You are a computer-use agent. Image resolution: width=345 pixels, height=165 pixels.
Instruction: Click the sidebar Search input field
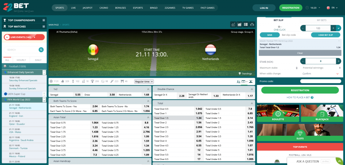click(x=21, y=50)
